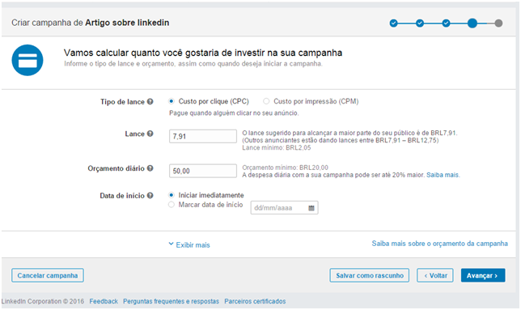
Task: Click the help icon next to Lance
Action: 150,134
